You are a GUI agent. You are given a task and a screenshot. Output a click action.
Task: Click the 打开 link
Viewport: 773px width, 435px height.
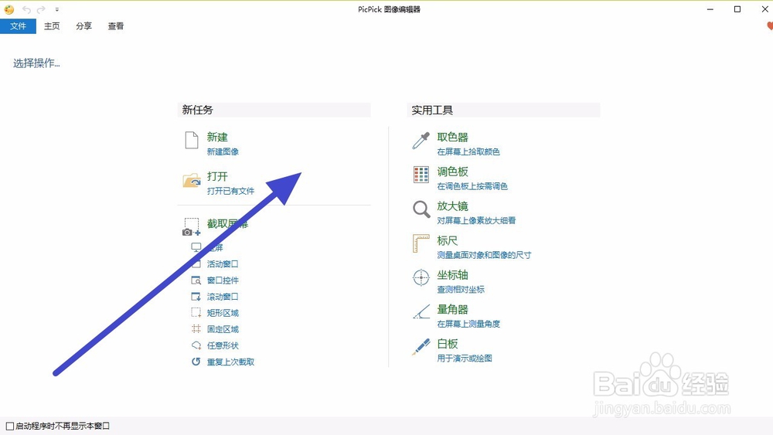(x=217, y=176)
